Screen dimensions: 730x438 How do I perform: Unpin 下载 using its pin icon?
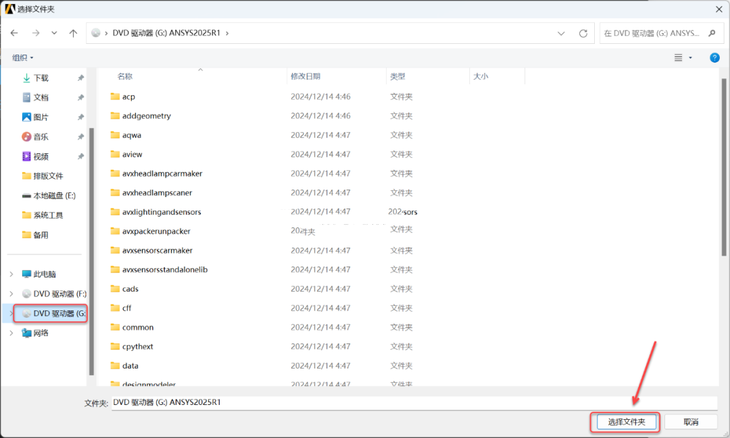(x=80, y=78)
